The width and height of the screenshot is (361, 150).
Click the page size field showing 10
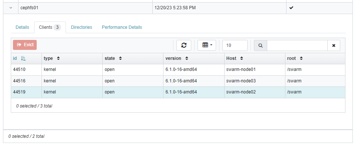click(x=235, y=45)
